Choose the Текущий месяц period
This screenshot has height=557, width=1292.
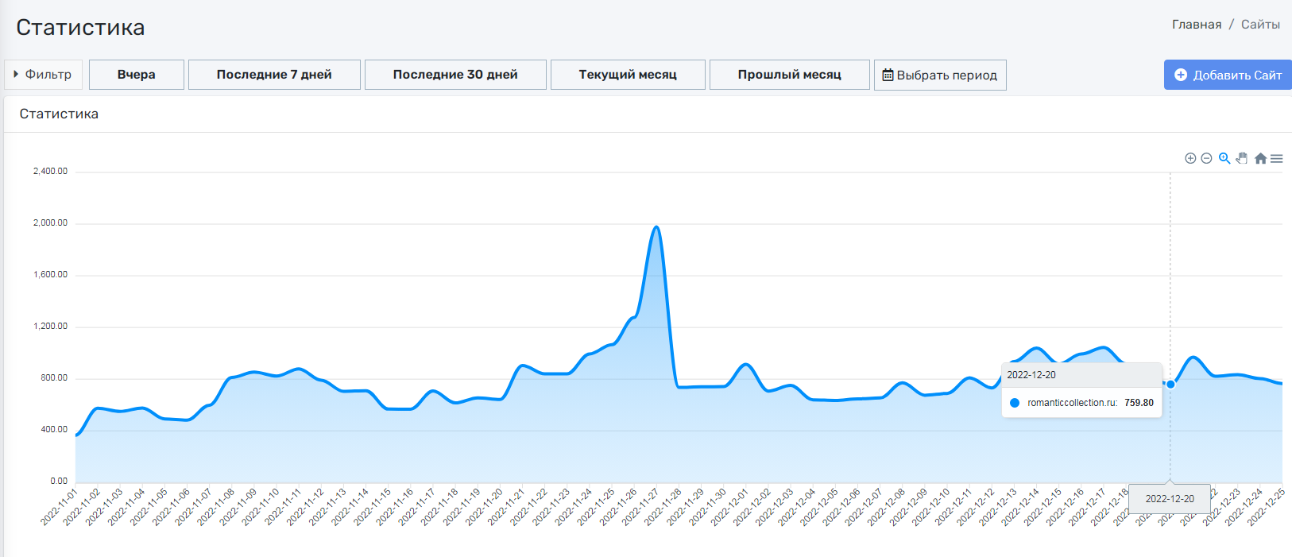click(x=628, y=75)
